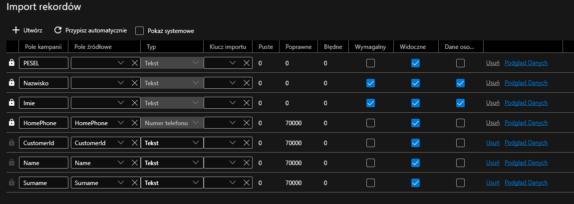Expand the source field dropdown for Name row

click(x=121, y=163)
